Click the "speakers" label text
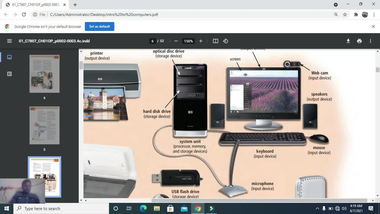The height and width of the screenshot is (214, 380). 319,94
